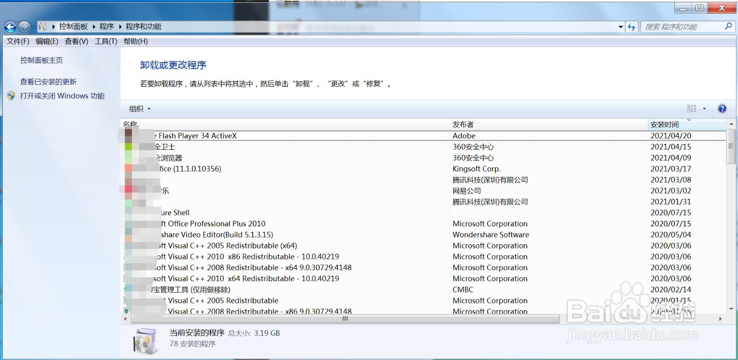Image resolution: width=738 pixels, height=360 pixels.
Task: Click the 2021/04/15 install date cell
Action: coord(671,147)
